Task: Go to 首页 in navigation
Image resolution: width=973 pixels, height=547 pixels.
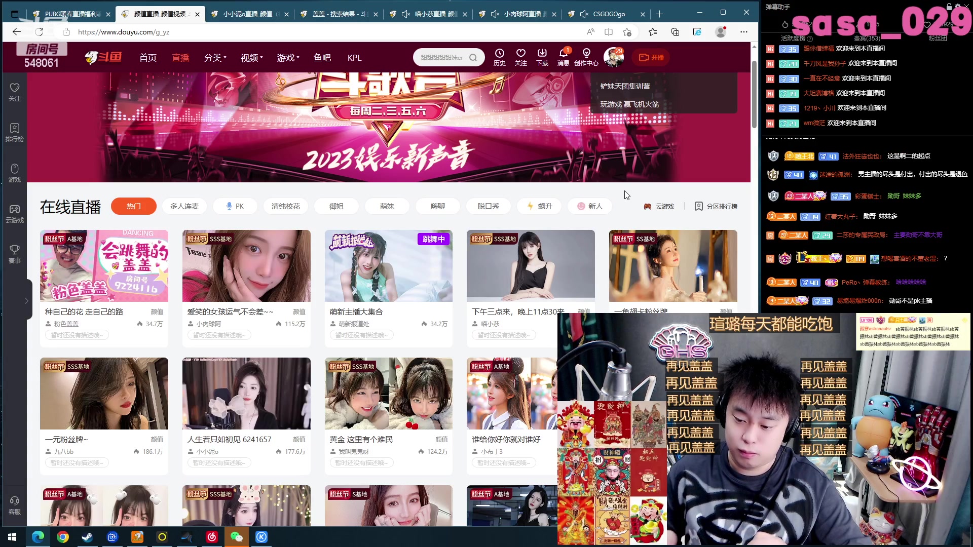Action: (x=148, y=58)
